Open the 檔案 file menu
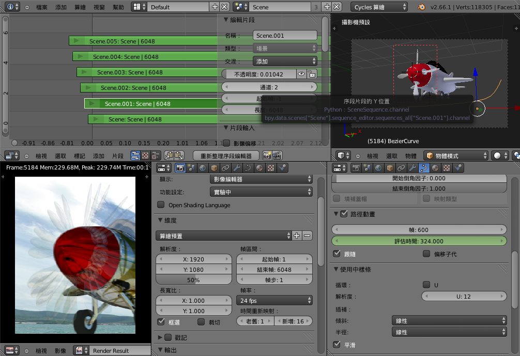Image resolution: width=520 pixels, height=356 pixels. click(x=42, y=7)
